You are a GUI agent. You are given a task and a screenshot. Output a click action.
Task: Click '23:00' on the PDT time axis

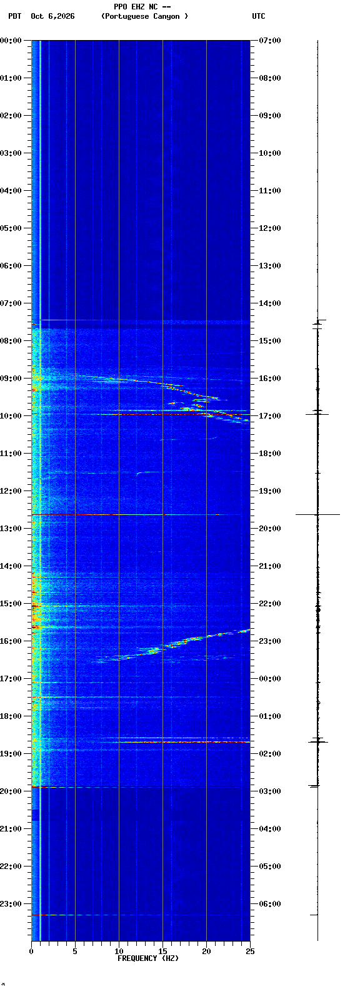point(11,904)
